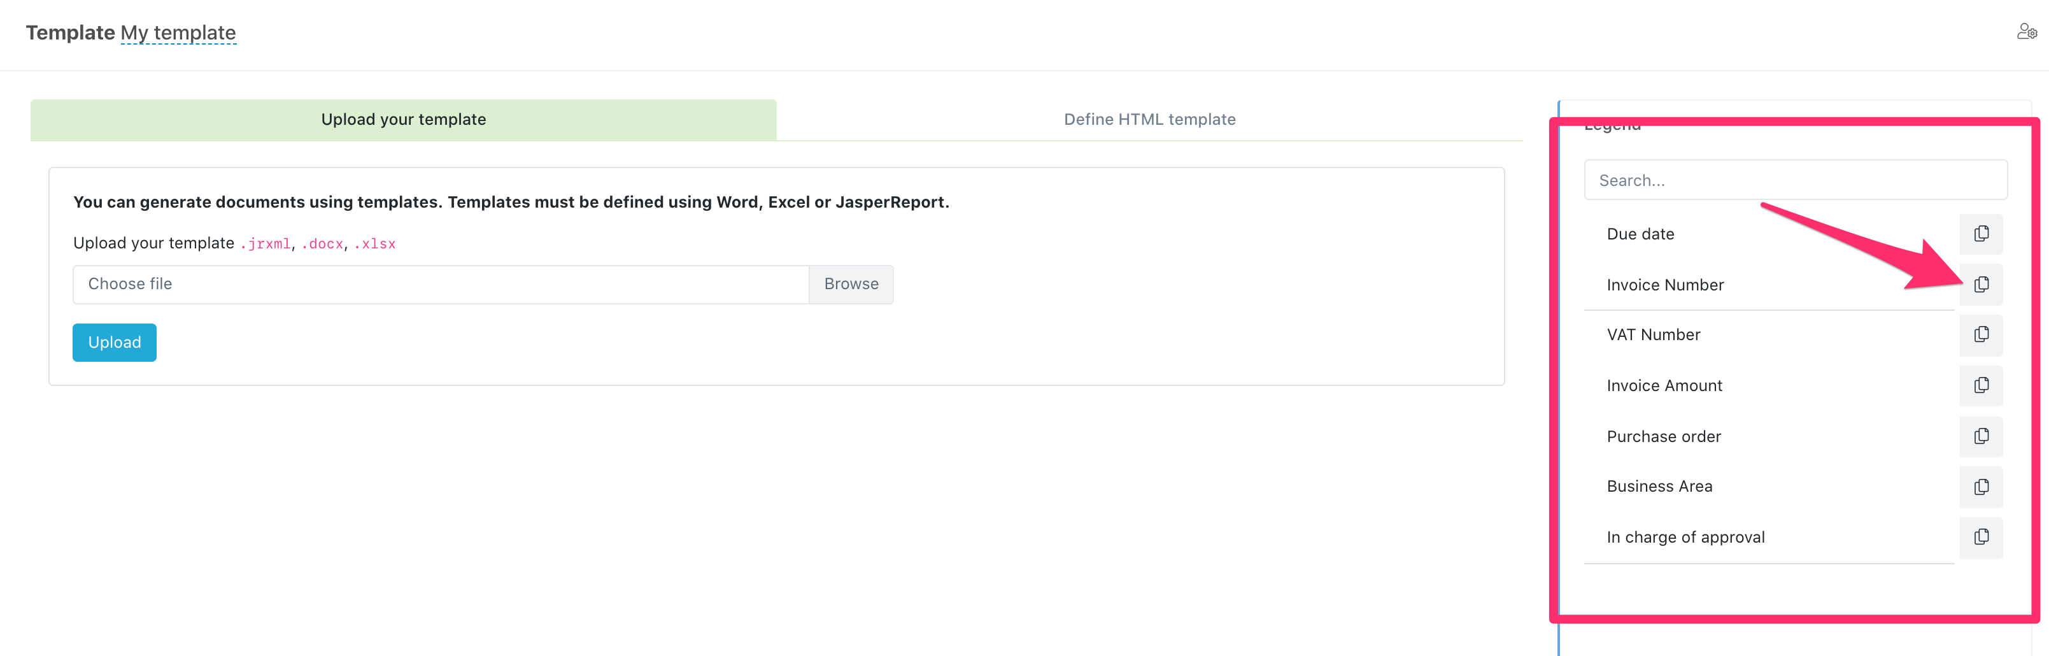Copy the VAT Number field placeholder

point(1981,335)
